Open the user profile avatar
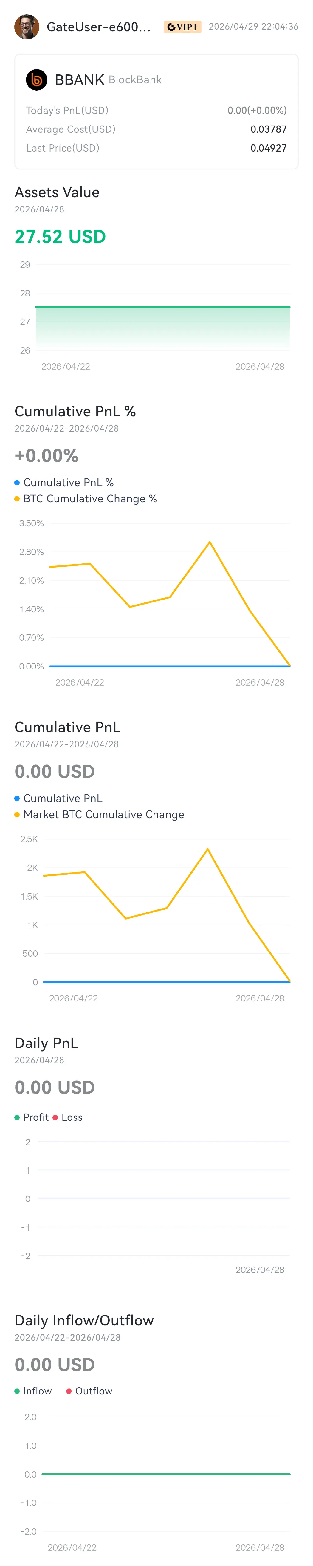 click(27, 27)
